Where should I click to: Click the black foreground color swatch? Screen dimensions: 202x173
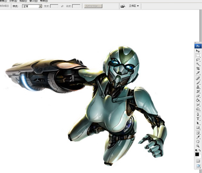point(197,154)
